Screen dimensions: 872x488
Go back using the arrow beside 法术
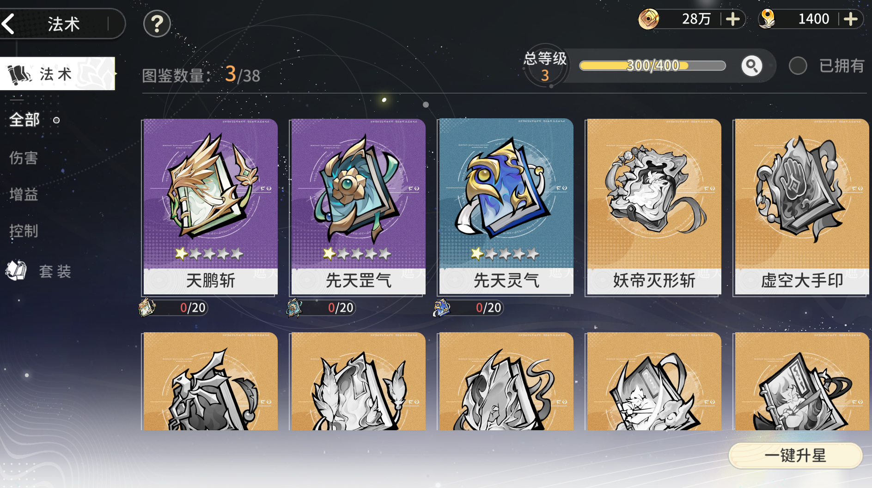[9, 24]
